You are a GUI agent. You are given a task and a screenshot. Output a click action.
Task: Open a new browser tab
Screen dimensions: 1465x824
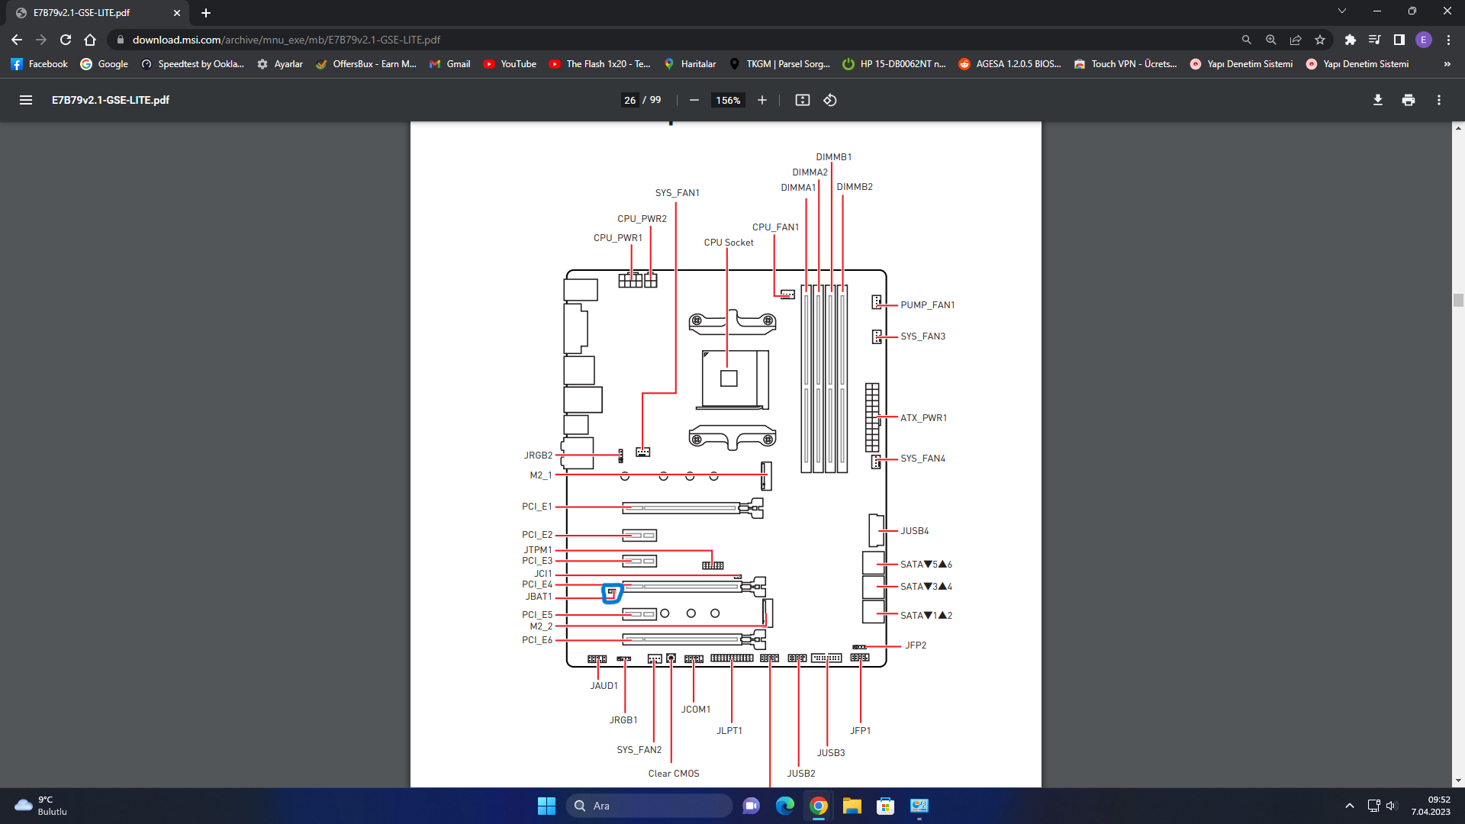[x=206, y=13]
